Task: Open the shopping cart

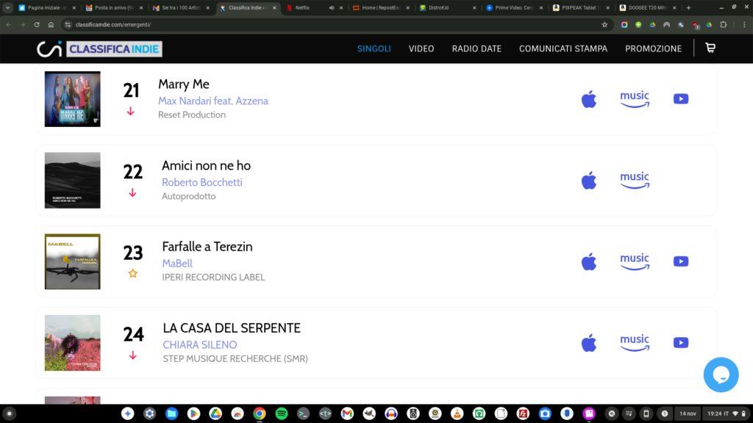Action: point(710,48)
